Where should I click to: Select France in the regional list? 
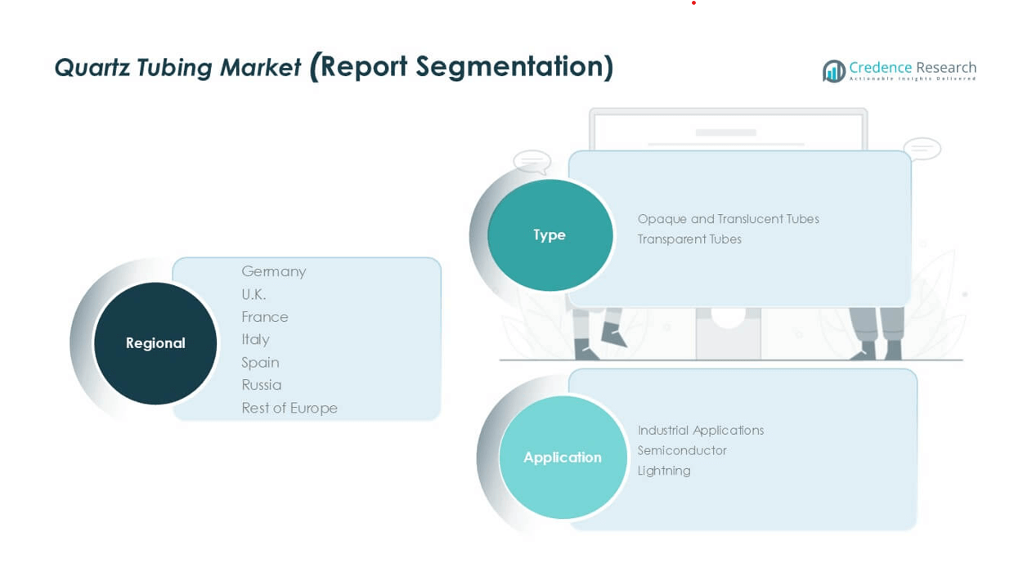[264, 317]
